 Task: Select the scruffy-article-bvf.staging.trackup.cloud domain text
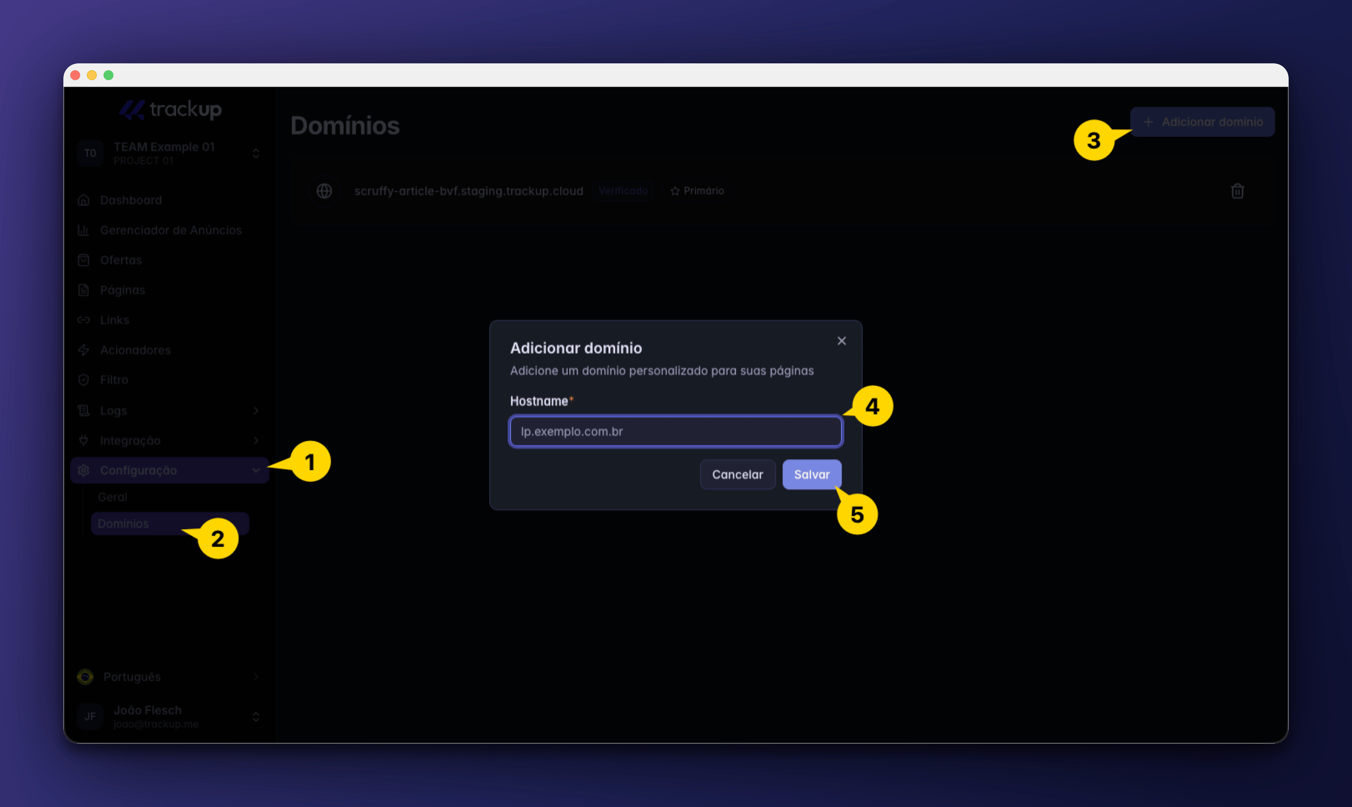pyautogui.click(x=468, y=191)
